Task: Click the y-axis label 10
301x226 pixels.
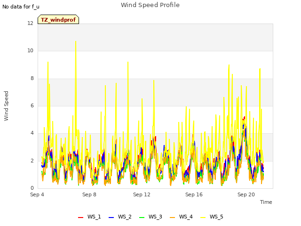Action: pos(30,51)
